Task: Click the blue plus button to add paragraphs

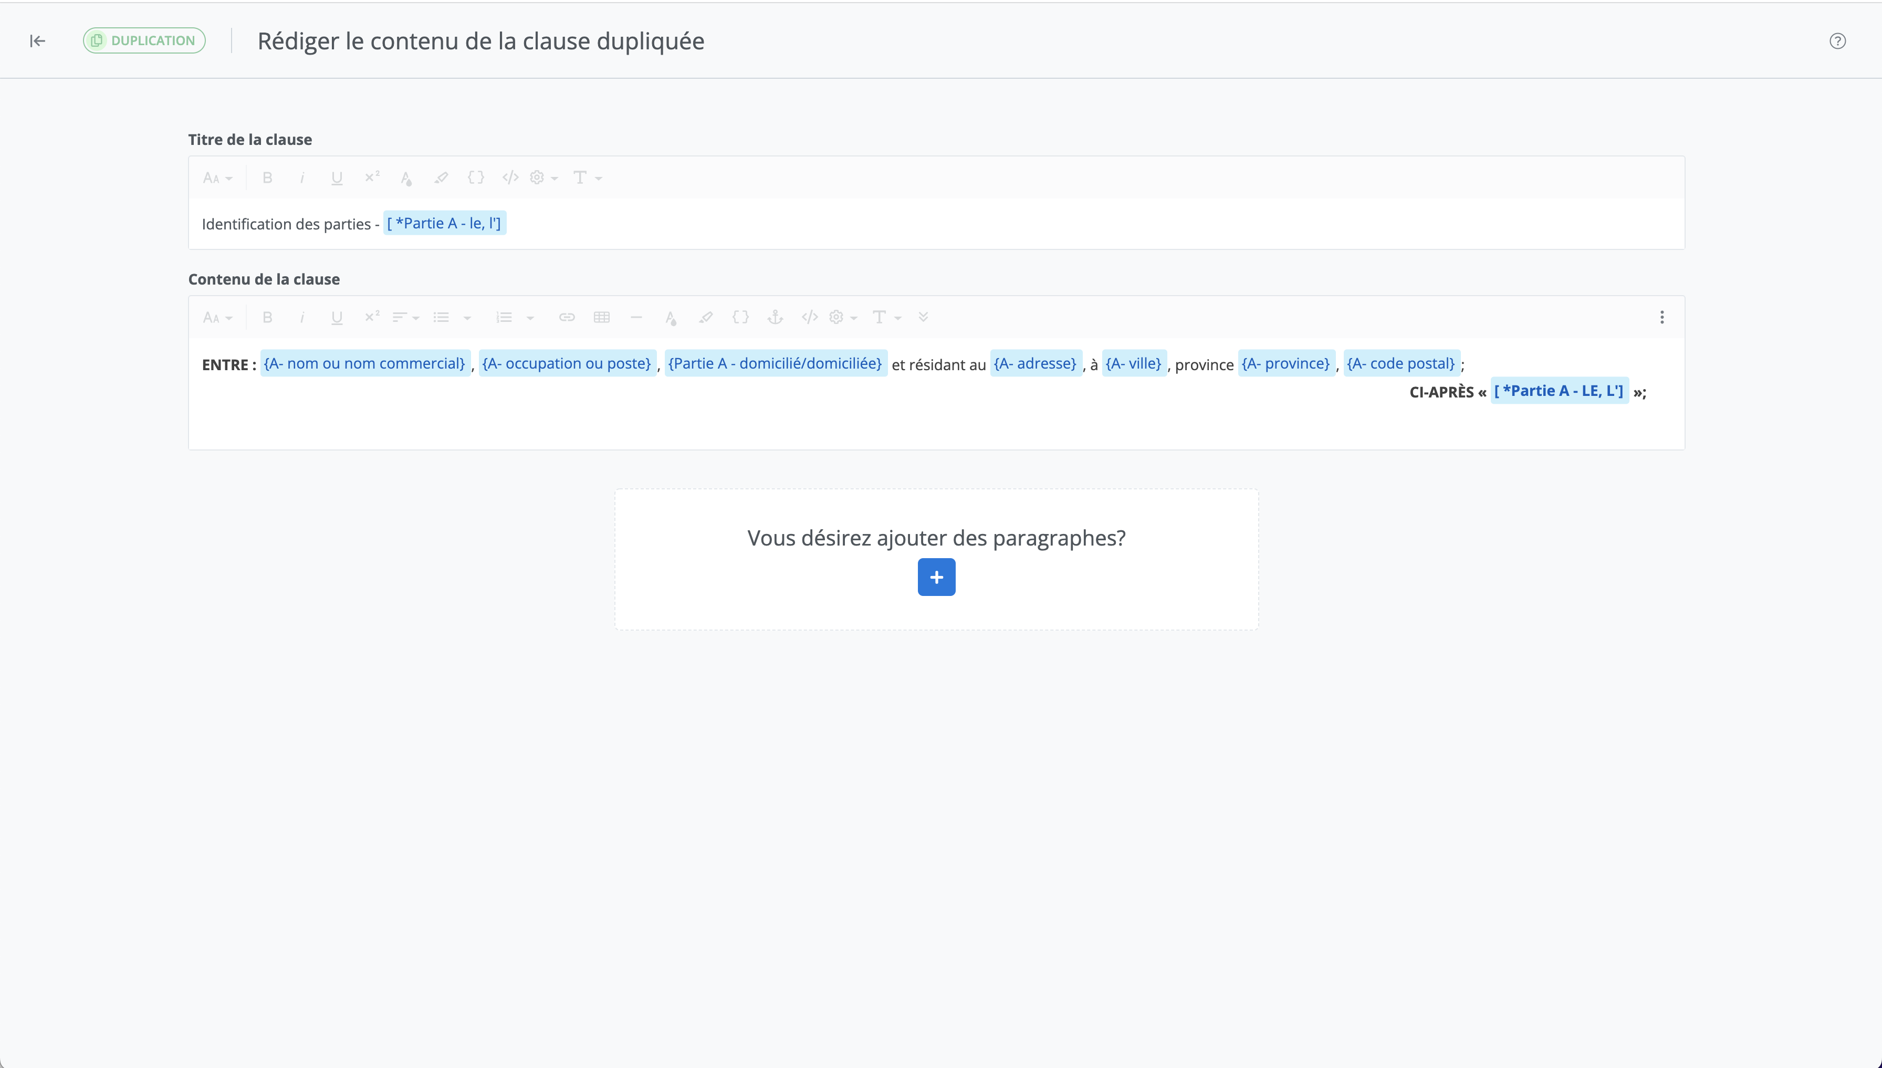Action: point(936,577)
